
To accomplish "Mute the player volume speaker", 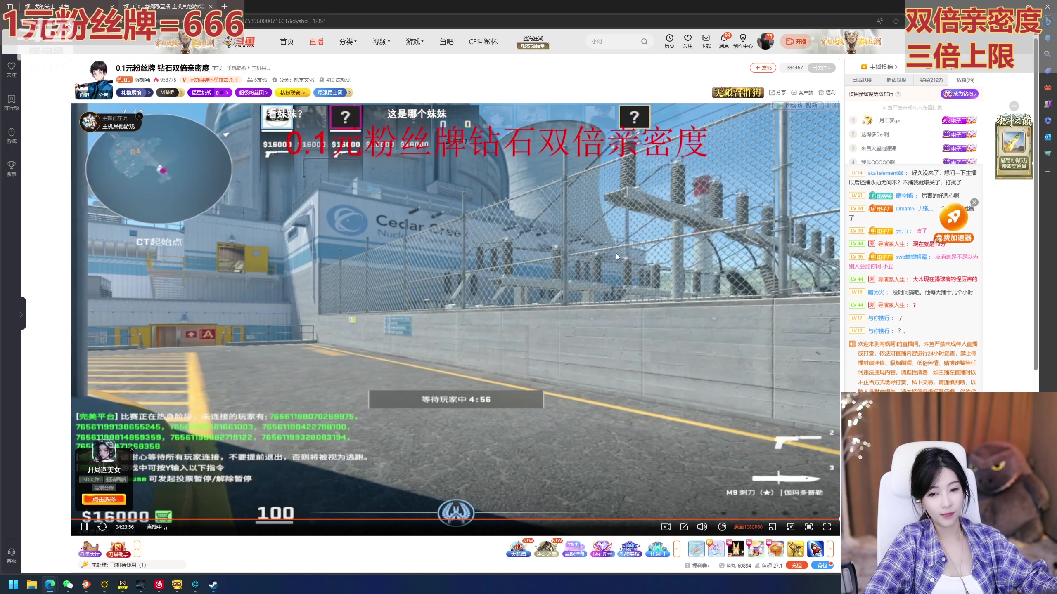I will click(x=702, y=526).
